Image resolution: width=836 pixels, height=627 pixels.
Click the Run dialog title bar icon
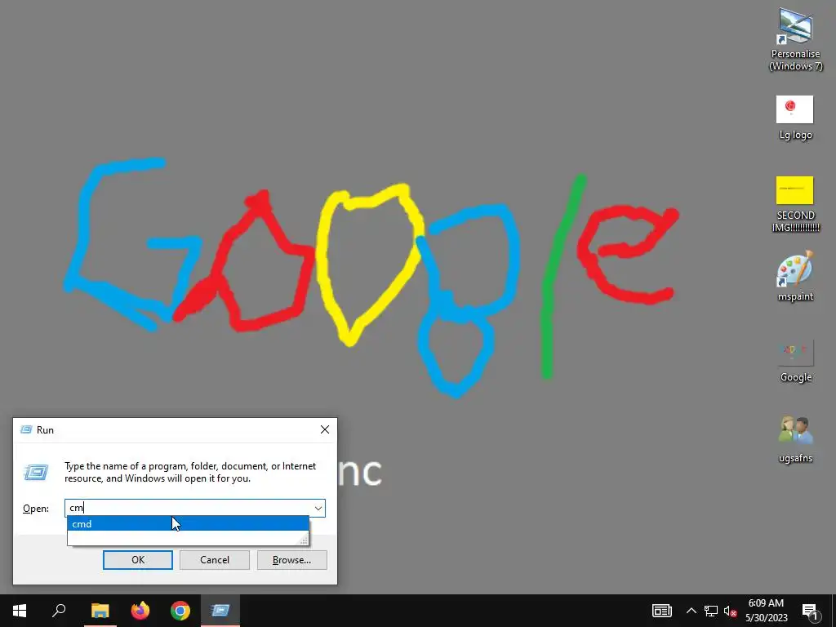coord(25,429)
